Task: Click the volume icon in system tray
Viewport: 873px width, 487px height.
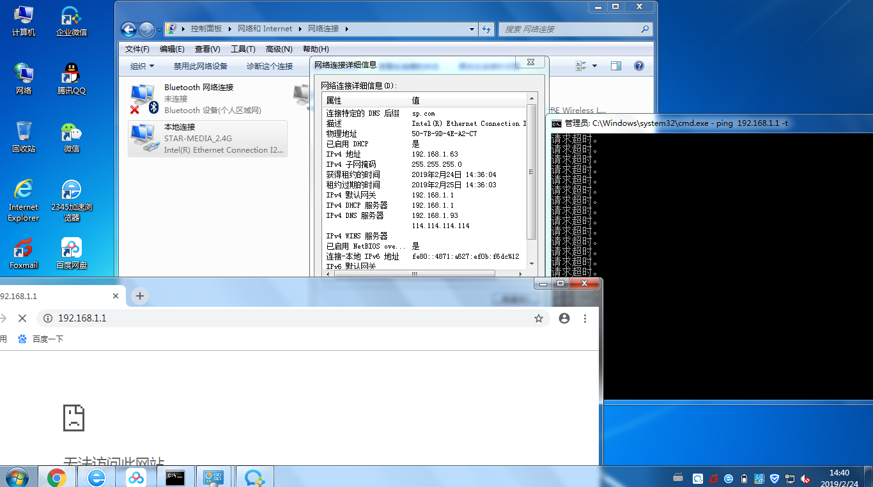Action: 806,479
